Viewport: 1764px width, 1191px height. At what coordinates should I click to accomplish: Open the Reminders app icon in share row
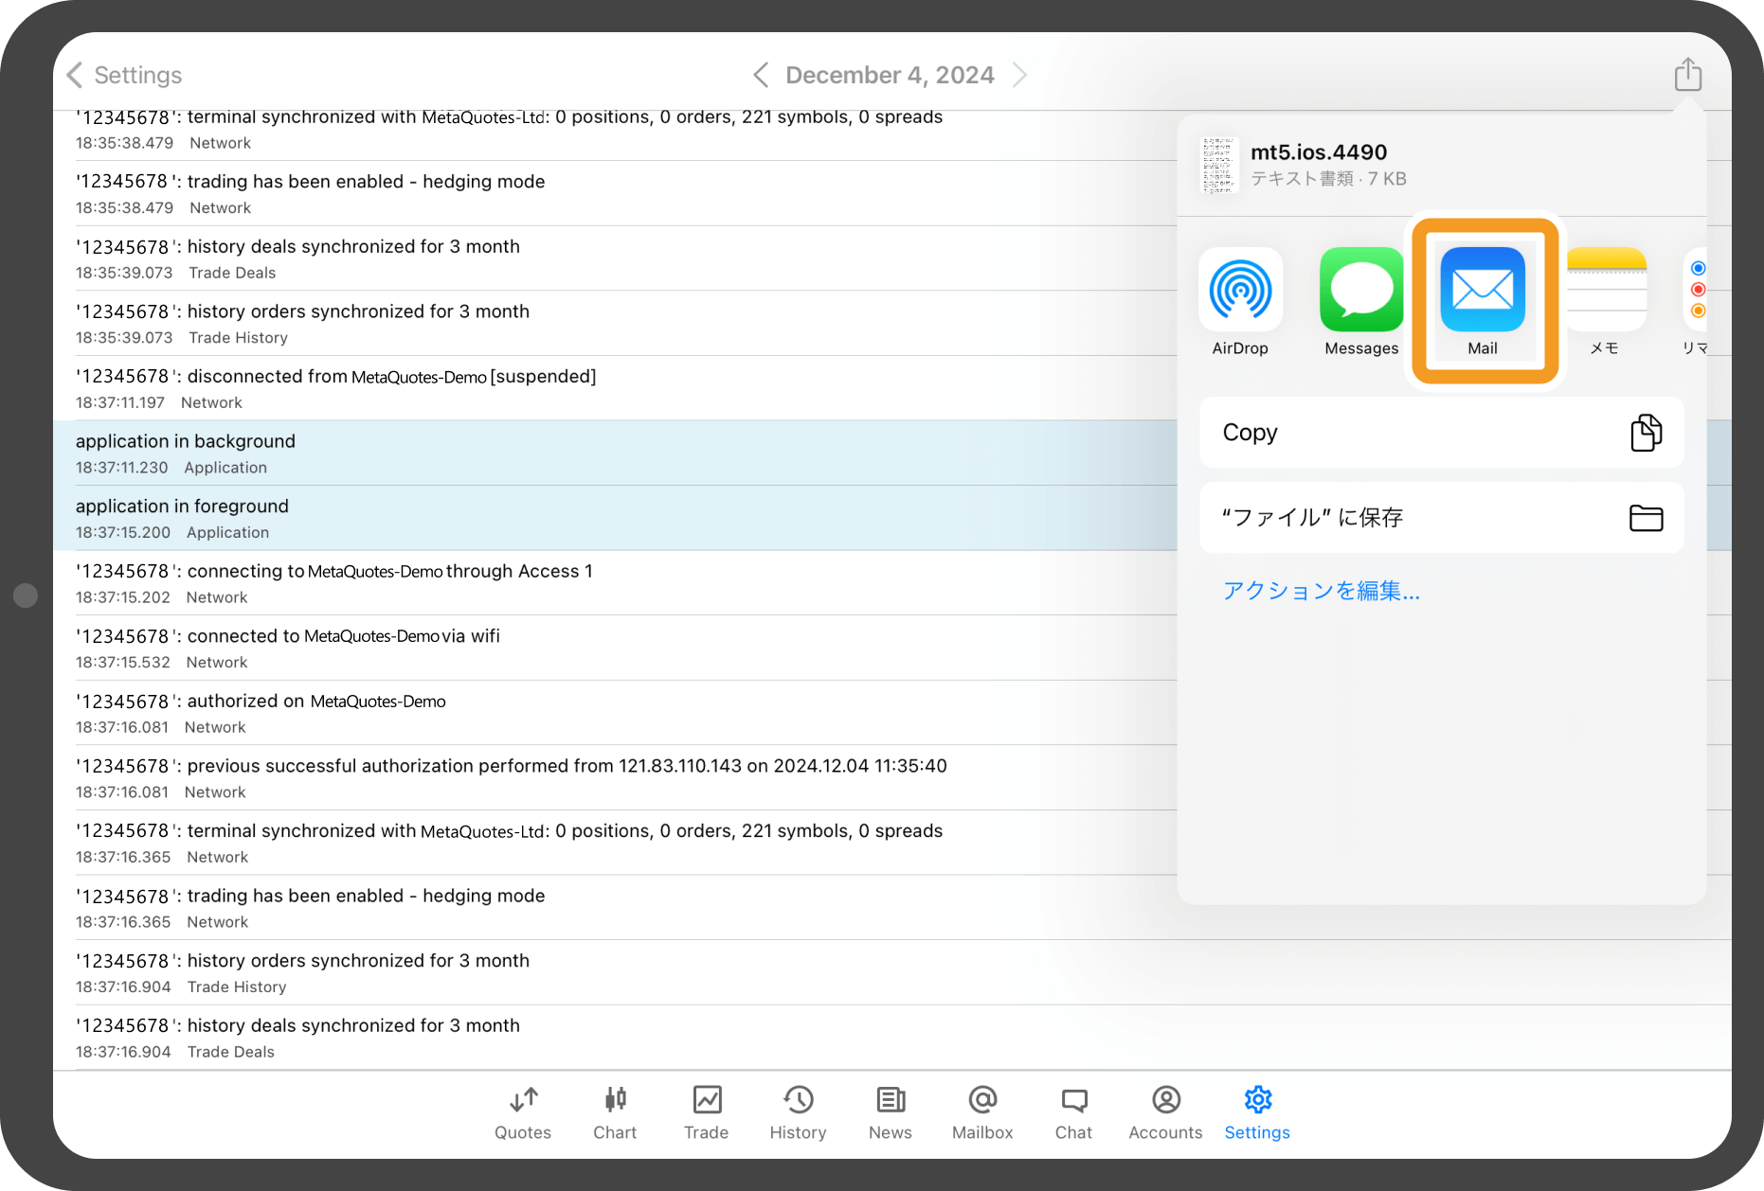(x=1696, y=291)
